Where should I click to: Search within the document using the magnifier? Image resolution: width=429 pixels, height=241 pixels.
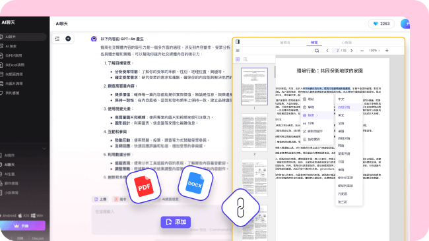click(317, 51)
